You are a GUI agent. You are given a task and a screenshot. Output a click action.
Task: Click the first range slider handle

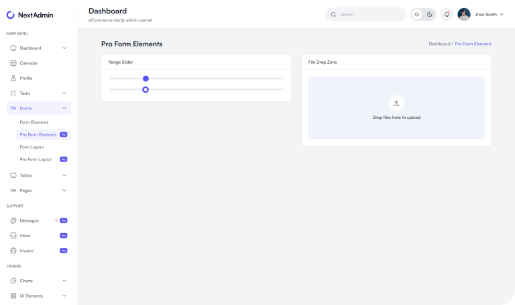[146, 79]
